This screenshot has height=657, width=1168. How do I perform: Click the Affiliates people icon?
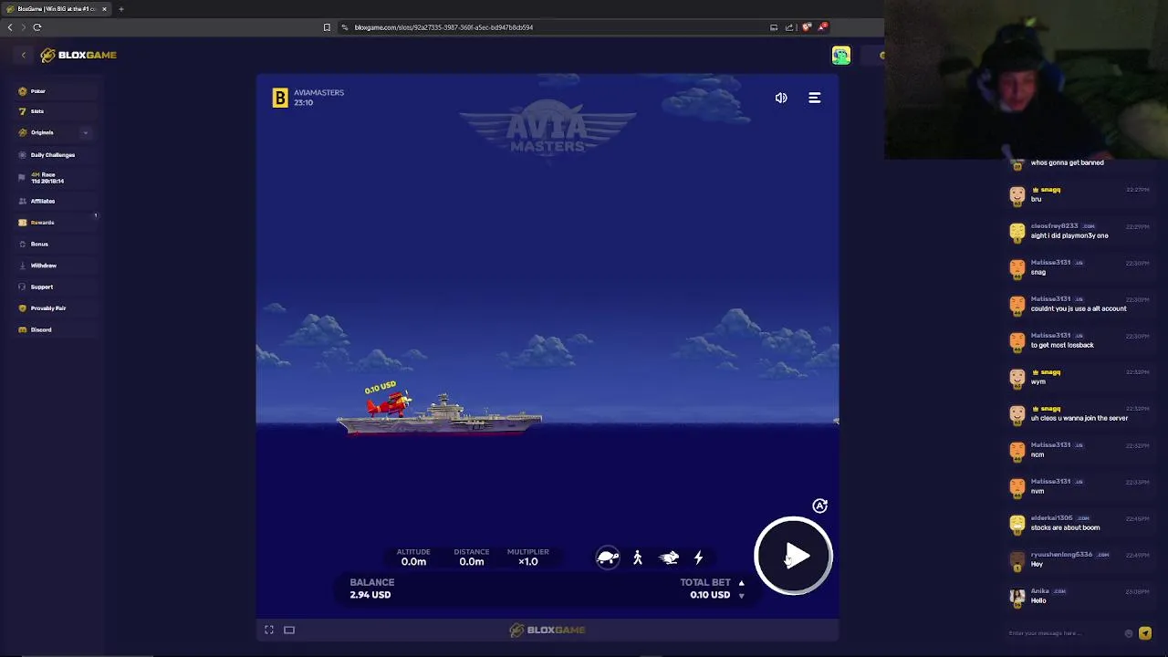click(x=23, y=201)
